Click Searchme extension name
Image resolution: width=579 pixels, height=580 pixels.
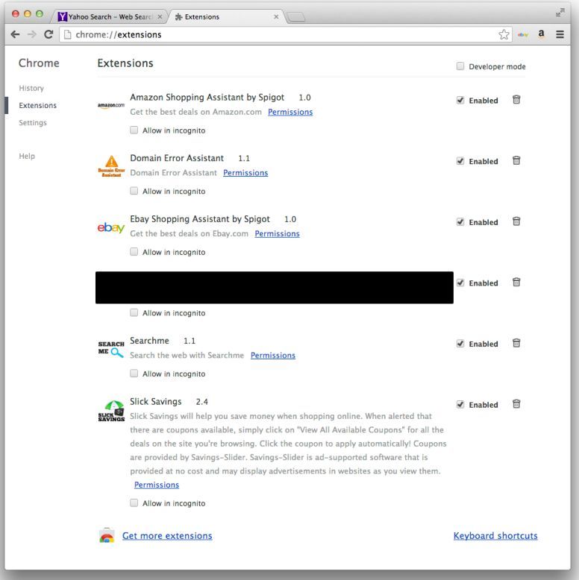tap(149, 340)
